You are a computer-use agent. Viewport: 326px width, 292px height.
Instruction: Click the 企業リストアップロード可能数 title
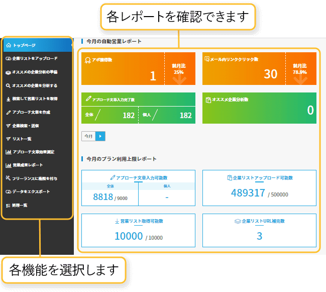pos(263,178)
